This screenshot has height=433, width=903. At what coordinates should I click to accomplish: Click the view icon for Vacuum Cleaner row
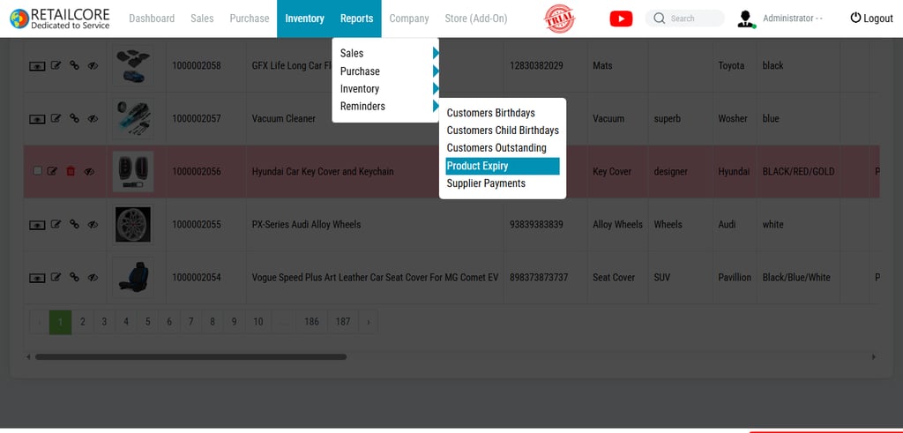click(37, 119)
